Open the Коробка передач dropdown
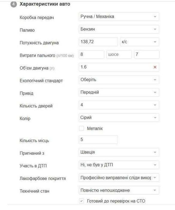Image resolution: width=175 pixels, height=210 pixels. point(119,17)
